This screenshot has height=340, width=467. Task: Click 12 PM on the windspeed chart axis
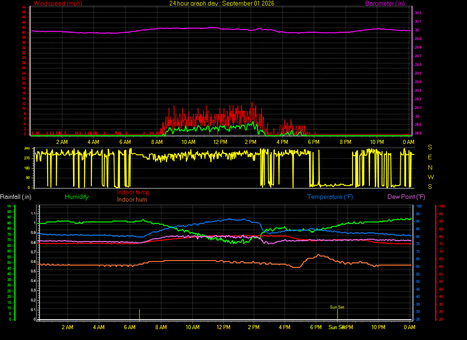pyautogui.click(x=220, y=142)
